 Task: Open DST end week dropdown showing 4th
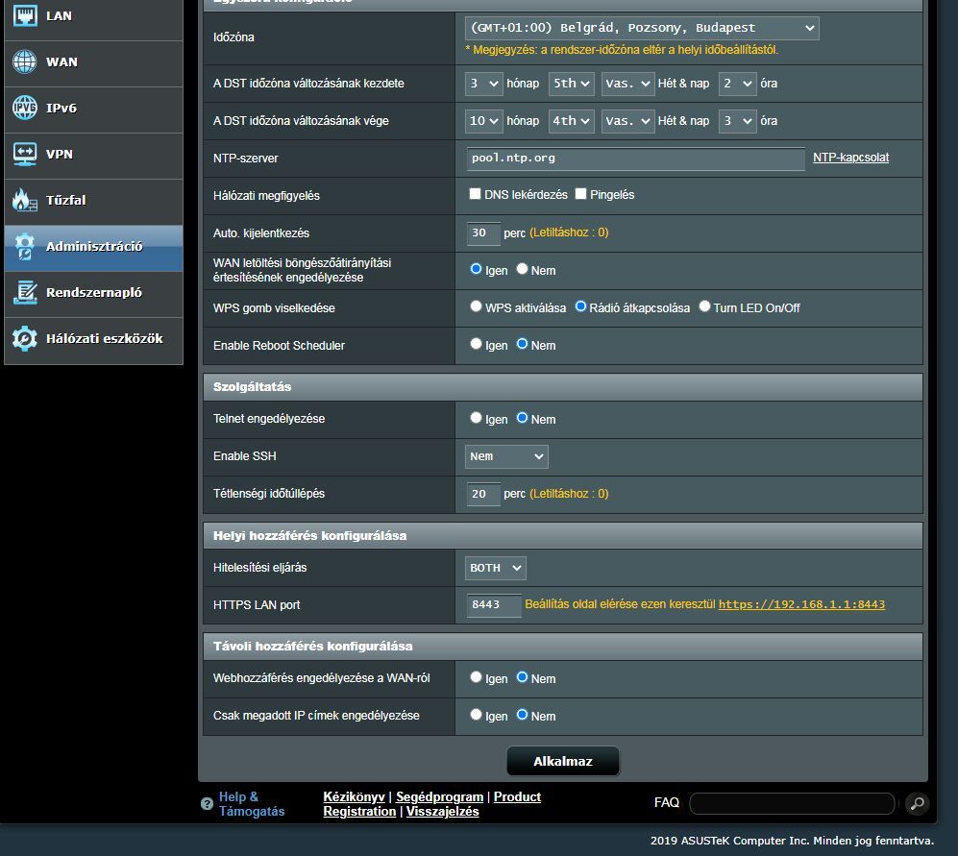(x=571, y=121)
